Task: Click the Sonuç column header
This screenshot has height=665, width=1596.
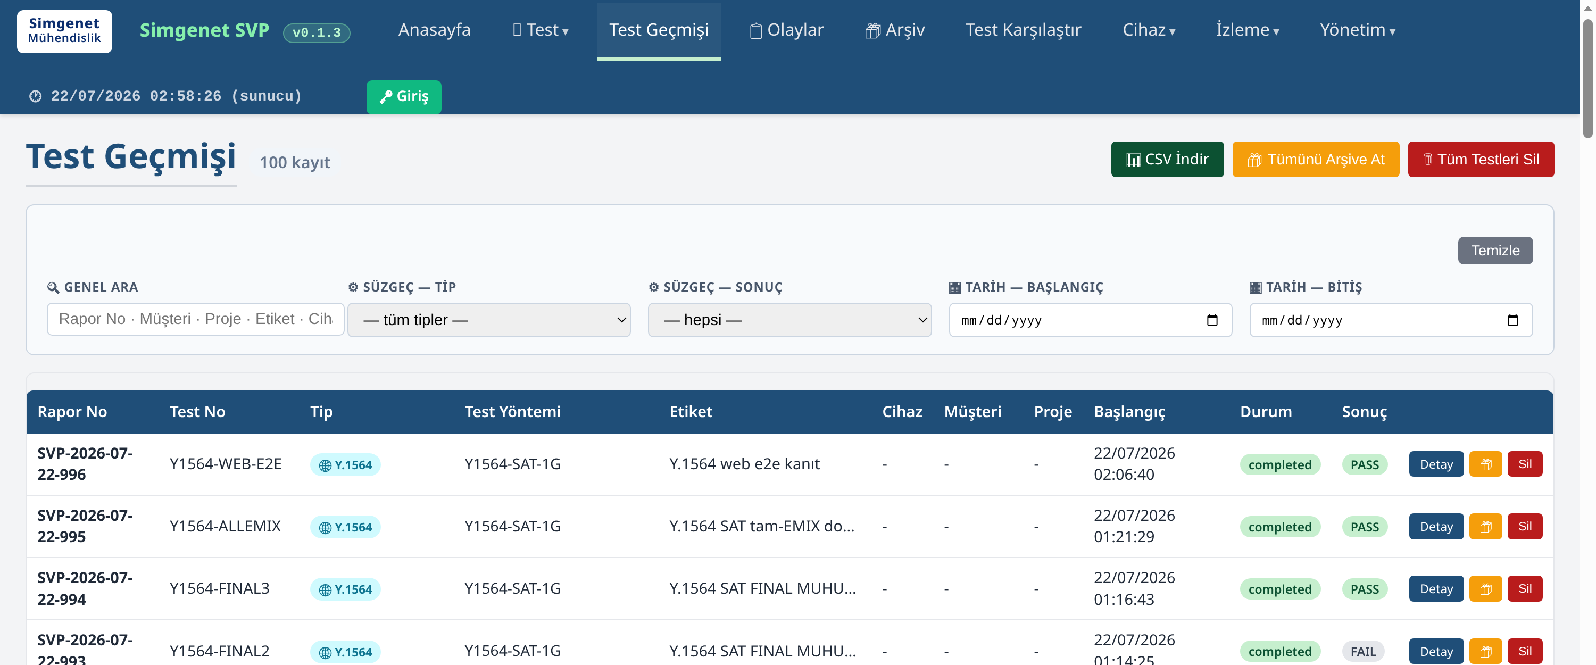Action: tap(1364, 412)
